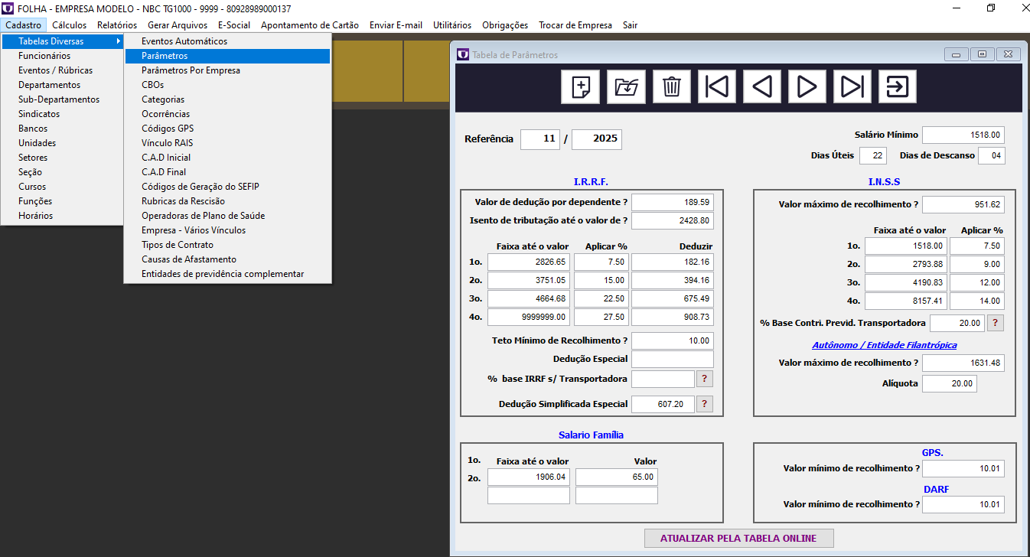Open the E-Social menu

click(x=234, y=25)
